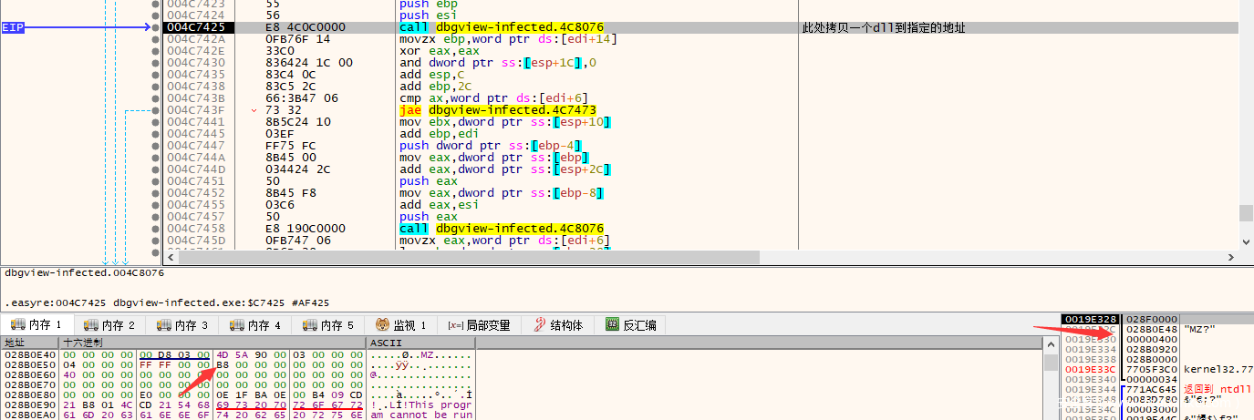Viewport: 1254px width, 420px height.
Task: Click the 监视 1 tab's dog icon
Action: tap(383, 325)
